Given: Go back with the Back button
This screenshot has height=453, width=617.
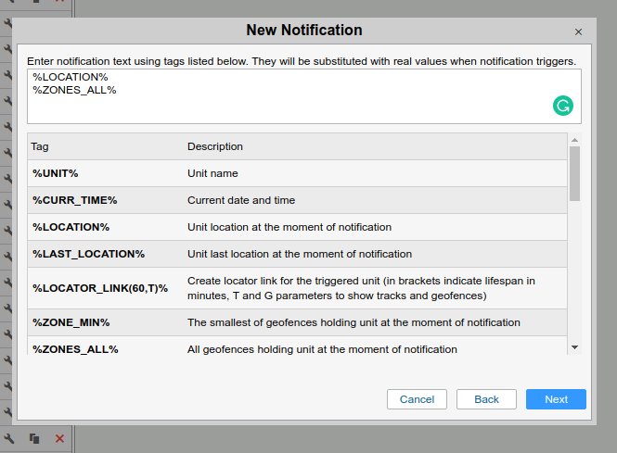Looking at the screenshot, I should coord(486,399).
